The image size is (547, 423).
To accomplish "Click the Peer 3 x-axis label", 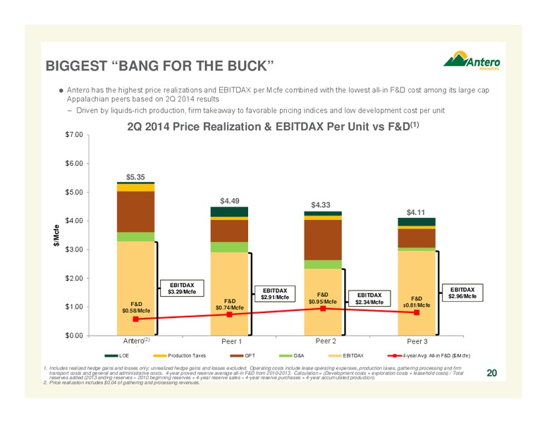I will click(x=417, y=341).
